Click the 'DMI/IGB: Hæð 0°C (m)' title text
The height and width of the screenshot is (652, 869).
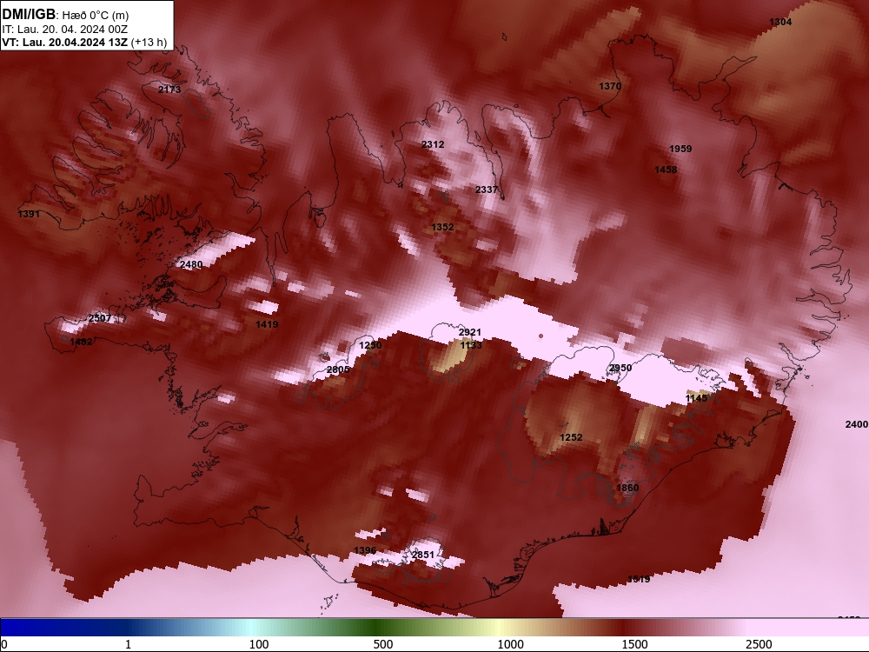65,15
